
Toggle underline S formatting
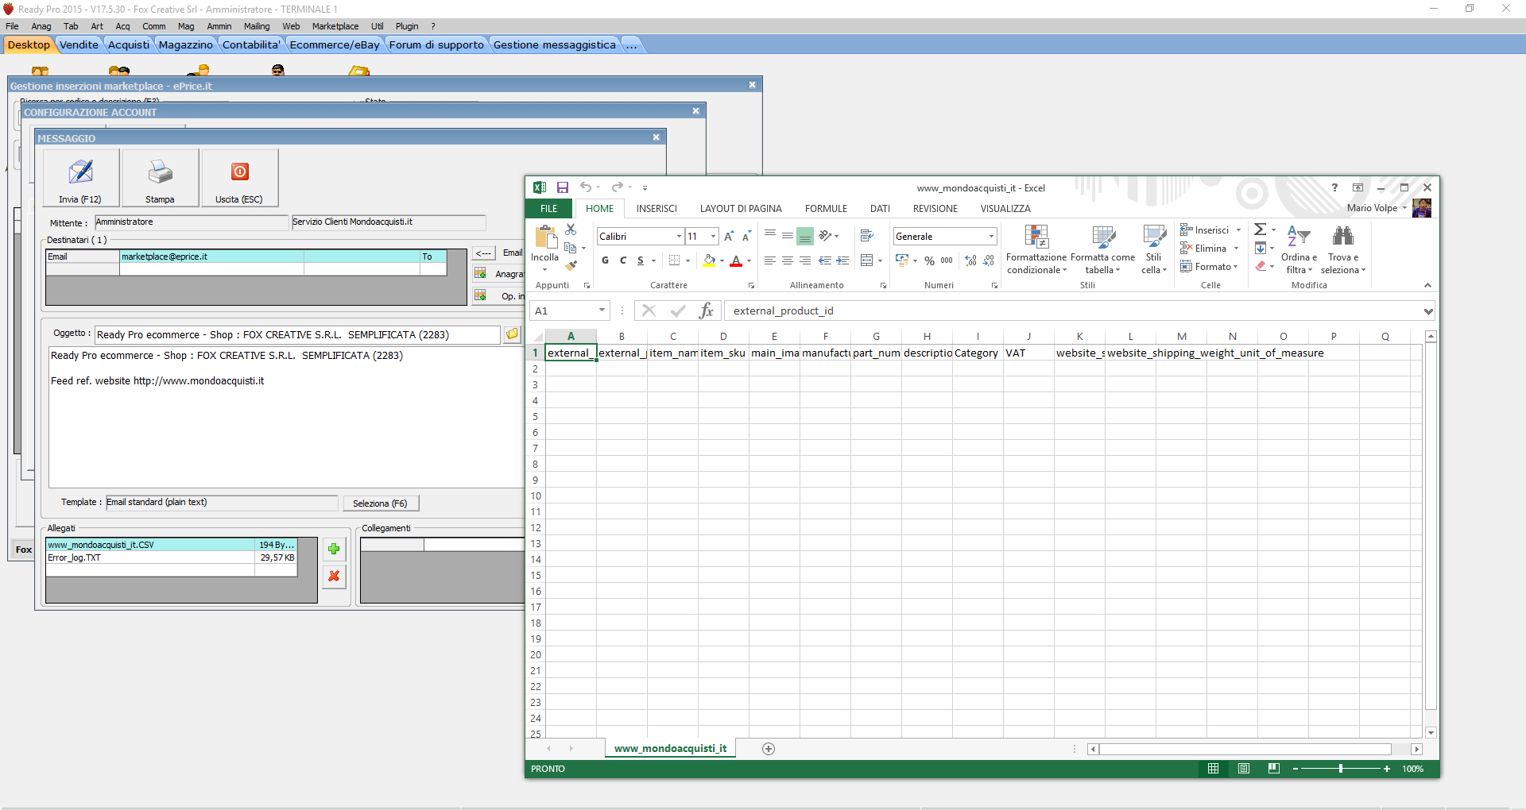(x=641, y=260)
